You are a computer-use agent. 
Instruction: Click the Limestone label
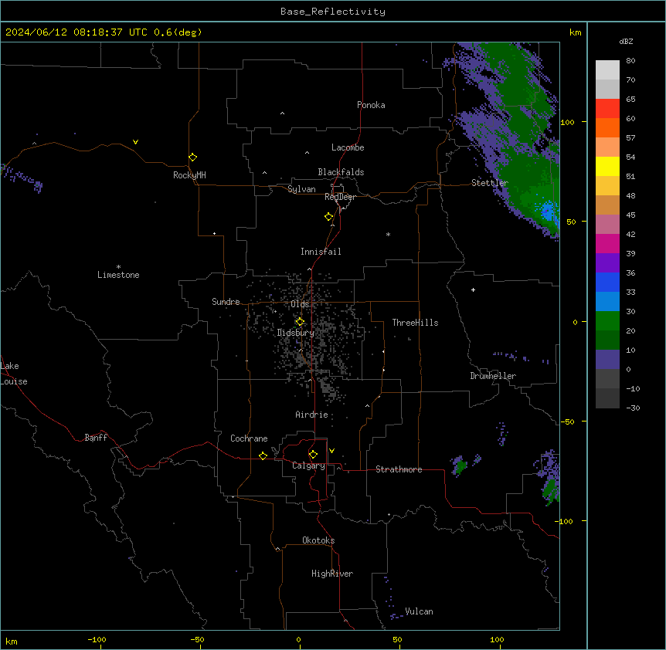click(x=118, y=275)
